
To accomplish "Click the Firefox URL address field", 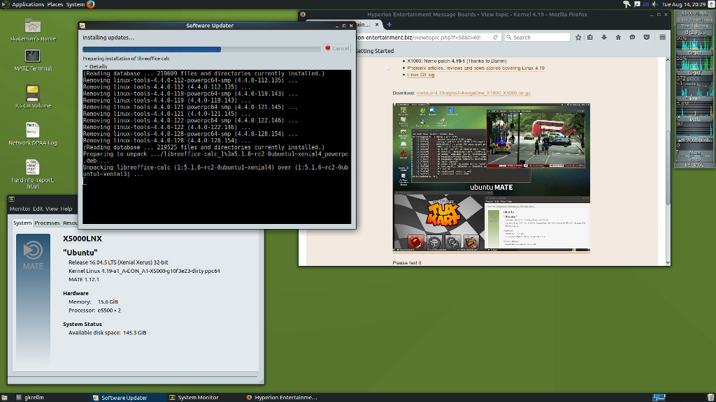I will point(422,38).
